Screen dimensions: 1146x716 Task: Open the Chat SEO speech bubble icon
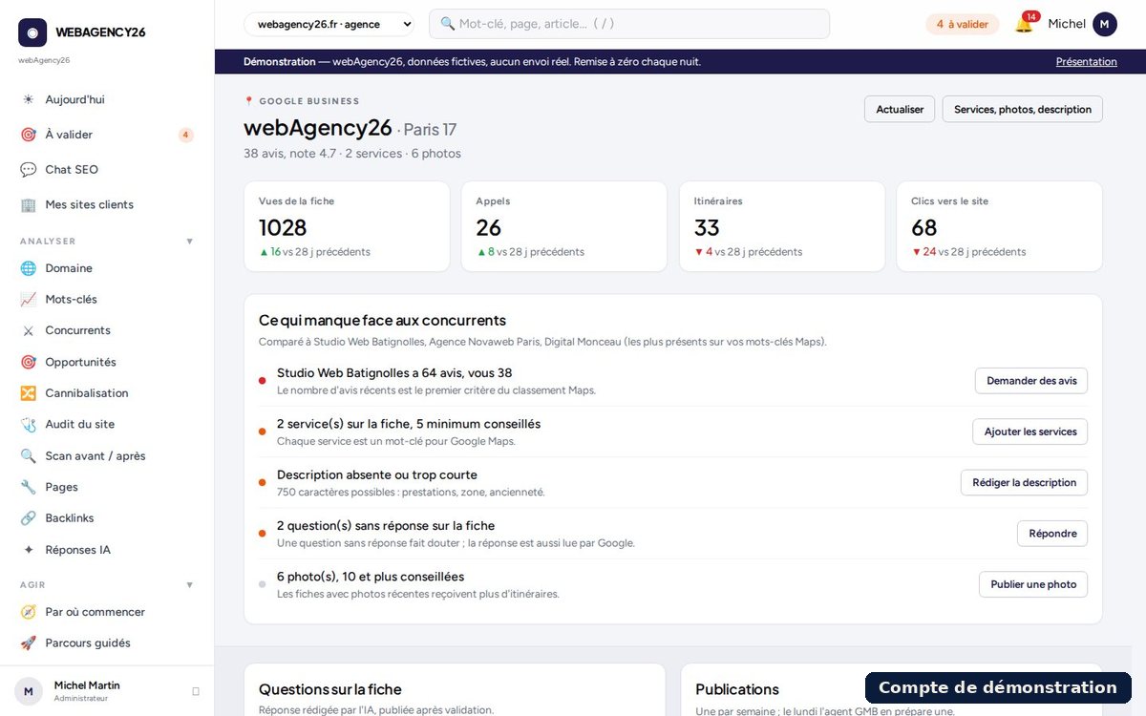click(x=28, y=170)
